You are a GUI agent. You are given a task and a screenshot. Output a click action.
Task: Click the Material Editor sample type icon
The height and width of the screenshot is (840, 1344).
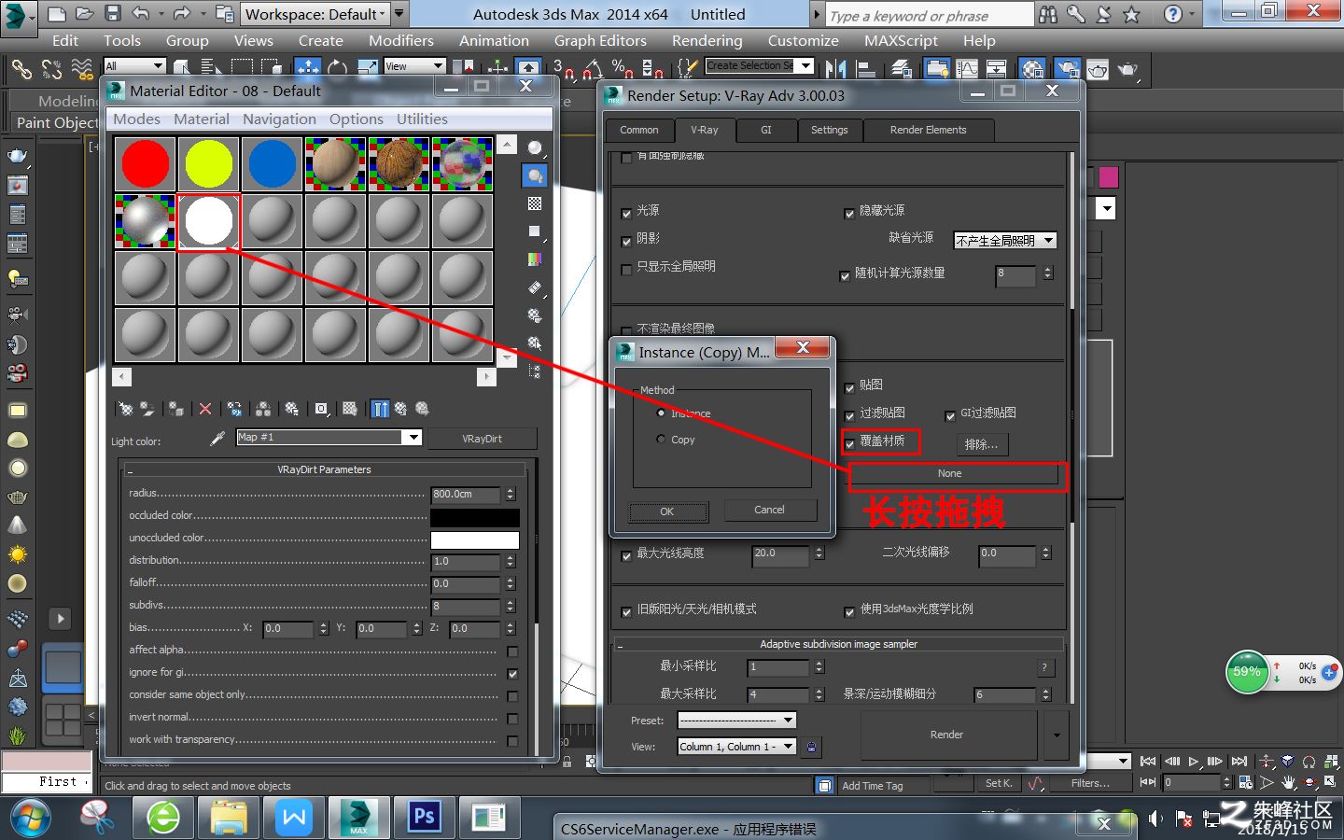pyautogui.click(x=535, y=147)
